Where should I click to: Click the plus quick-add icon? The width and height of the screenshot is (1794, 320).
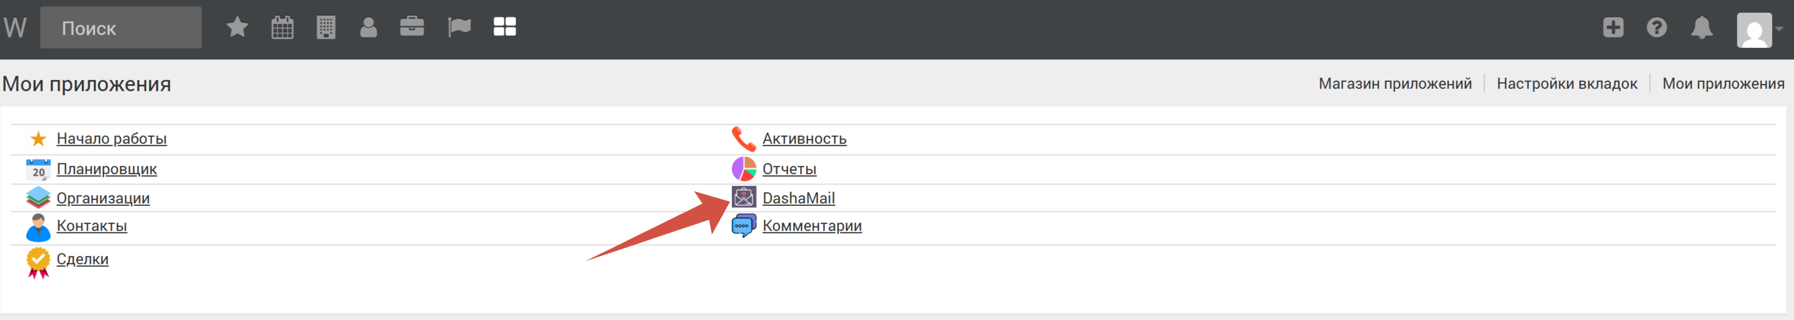1613,28
